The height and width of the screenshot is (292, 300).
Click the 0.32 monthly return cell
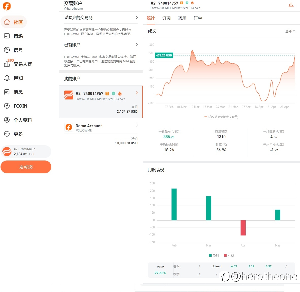coord(269,266)
